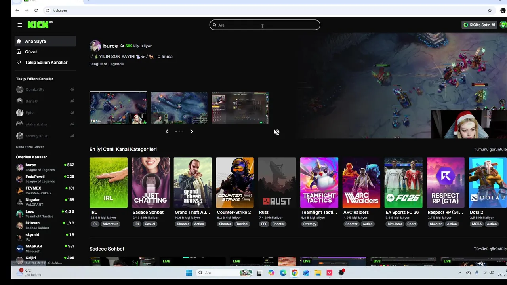Open File Explorer from taskbar
Viewport: 507px width, 285px height.
tap(318, 273)
